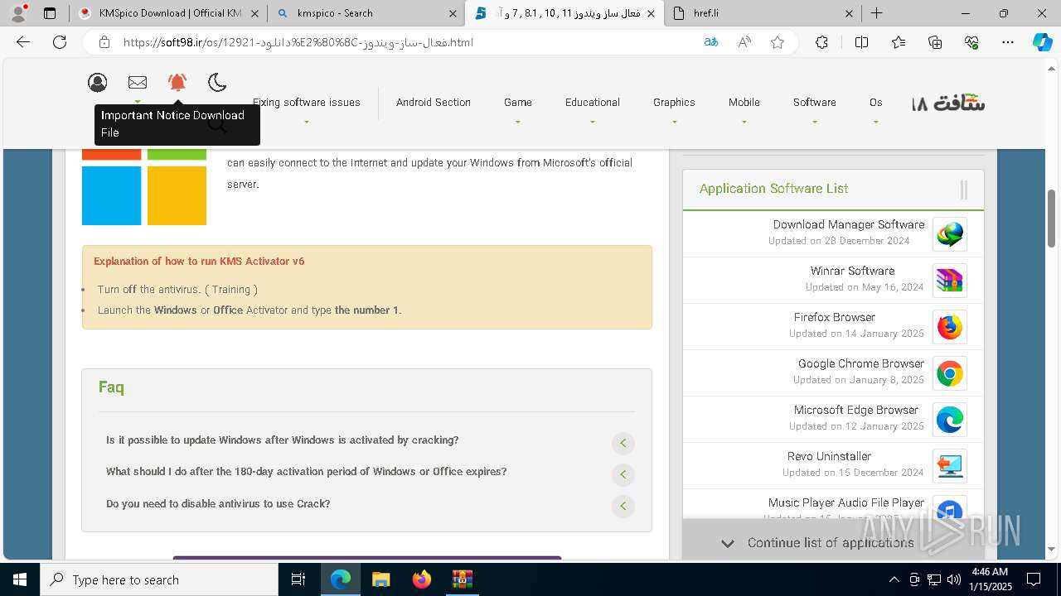Viewport: 1061px width, 596px height.
Task: Open Edge settings and more menu
Action: tap(1008, 42)
